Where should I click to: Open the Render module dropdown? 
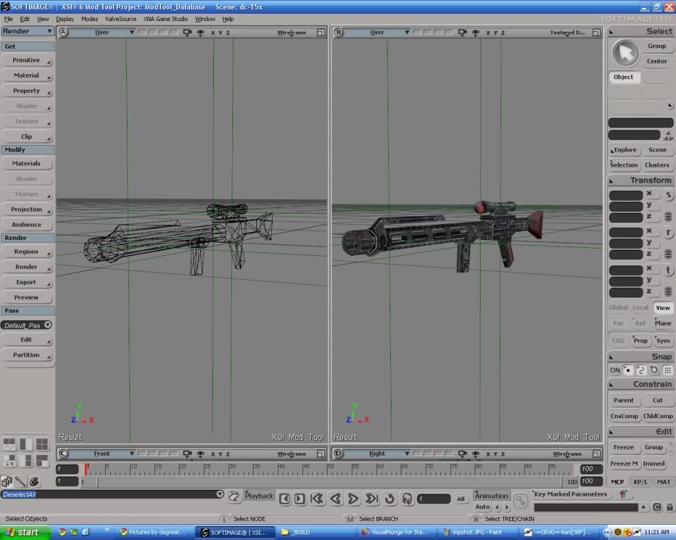pos(27,31)
